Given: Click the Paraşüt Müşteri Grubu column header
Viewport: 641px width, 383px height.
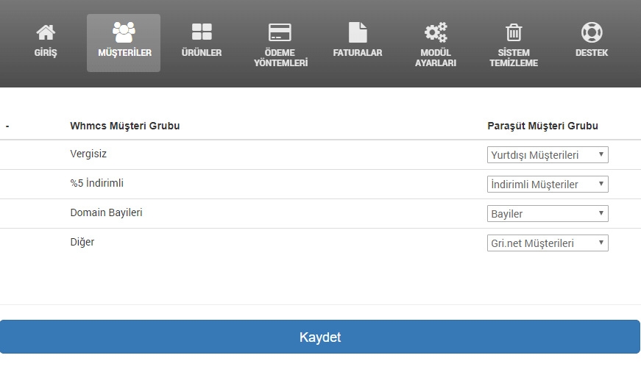Looking at the screenshot, I should coord(542,126).
